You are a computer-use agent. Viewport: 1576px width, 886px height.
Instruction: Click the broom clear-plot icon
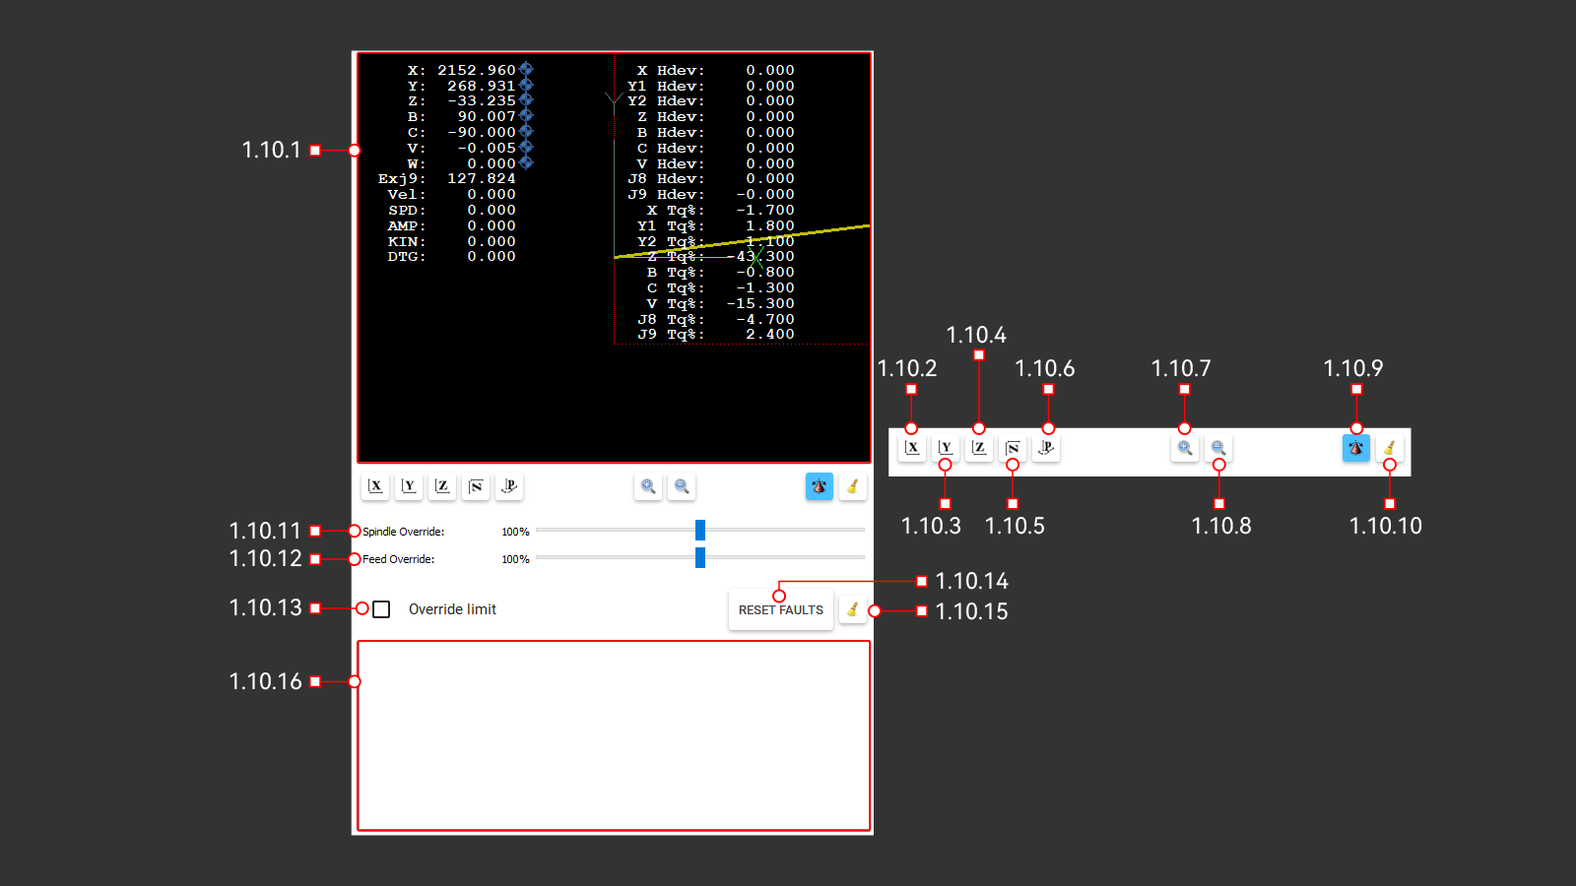(x=852, y=486)
